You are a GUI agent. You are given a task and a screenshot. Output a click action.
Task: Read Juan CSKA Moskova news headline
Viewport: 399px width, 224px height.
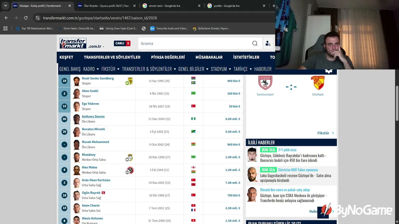coord(293,198)
